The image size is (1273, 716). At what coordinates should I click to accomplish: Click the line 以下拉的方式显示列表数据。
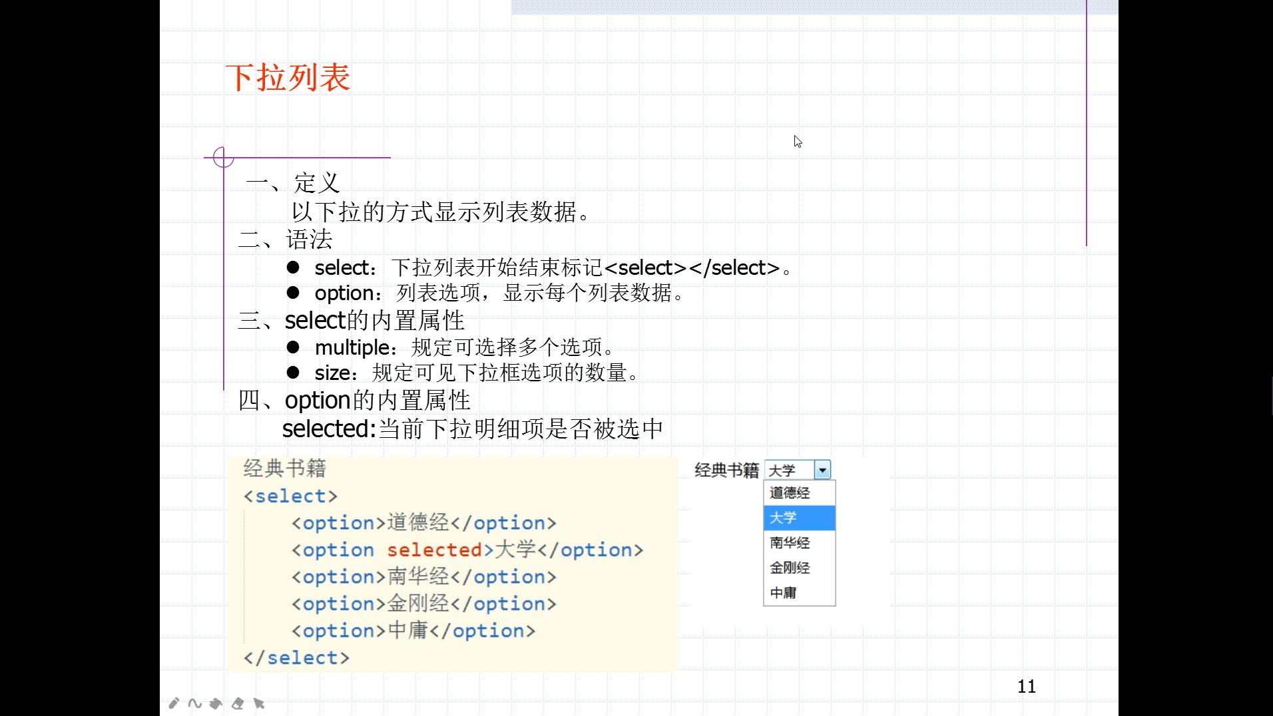click(x=441, y=212)
